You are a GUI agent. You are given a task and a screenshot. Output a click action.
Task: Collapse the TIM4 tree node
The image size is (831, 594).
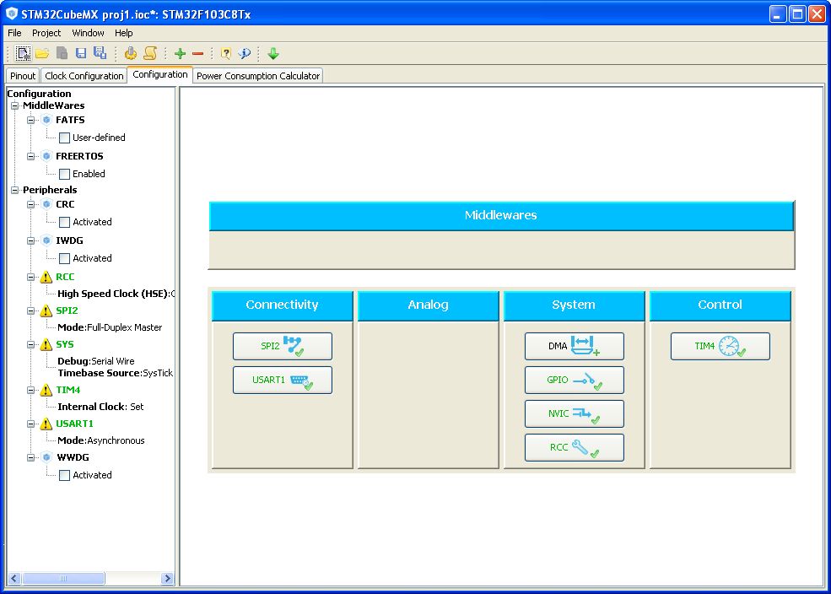[x=30, y=390]
